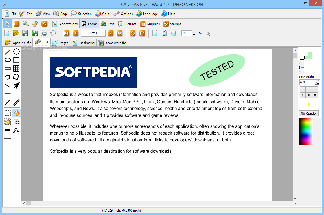The height and width of the screenshot is (215, 324).
Task: Activate the dashed rectangle selection tool
Action: (8, 113)
